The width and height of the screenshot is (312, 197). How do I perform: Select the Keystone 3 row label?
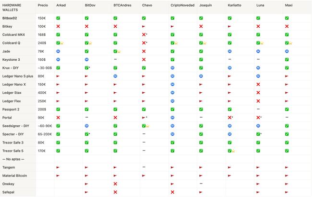point(12,59)
